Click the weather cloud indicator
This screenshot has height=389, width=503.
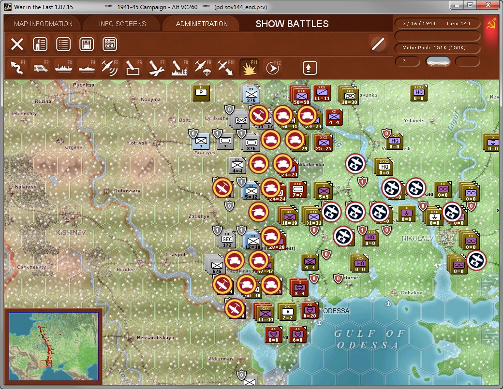tap(438, 61)
